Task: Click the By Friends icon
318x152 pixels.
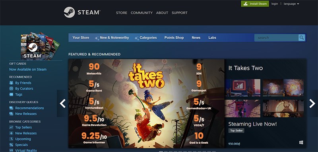Action: pos(12,83)
